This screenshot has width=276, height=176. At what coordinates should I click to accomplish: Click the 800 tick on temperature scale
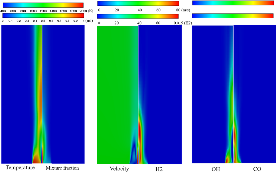tap(23, 11)
